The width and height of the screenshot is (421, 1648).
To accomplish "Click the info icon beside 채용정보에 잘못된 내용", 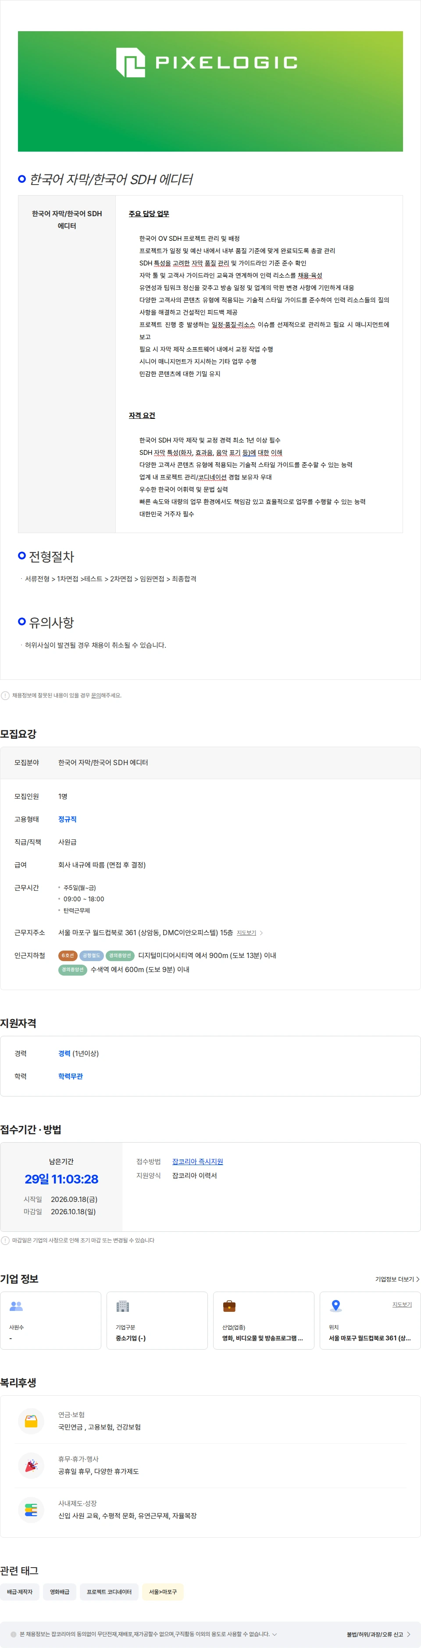I will tap(5, 695).
